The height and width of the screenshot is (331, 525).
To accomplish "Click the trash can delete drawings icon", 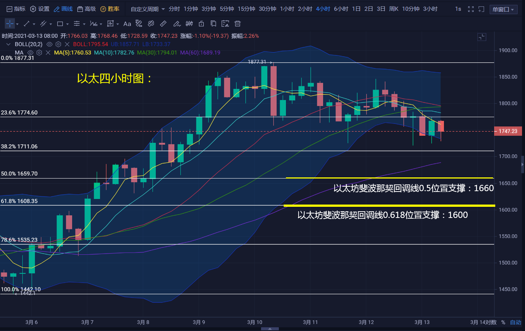I will [x=238, y=24].
